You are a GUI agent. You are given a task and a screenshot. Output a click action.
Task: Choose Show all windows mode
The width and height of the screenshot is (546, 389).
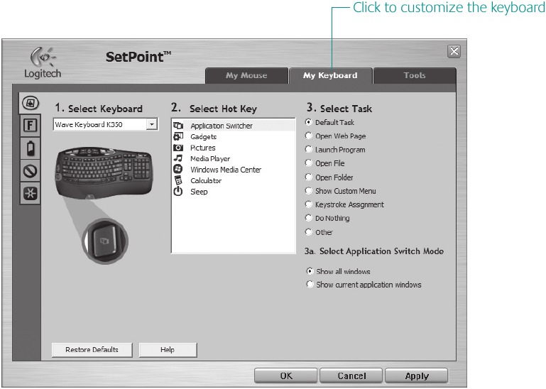(x=310, y=271)
